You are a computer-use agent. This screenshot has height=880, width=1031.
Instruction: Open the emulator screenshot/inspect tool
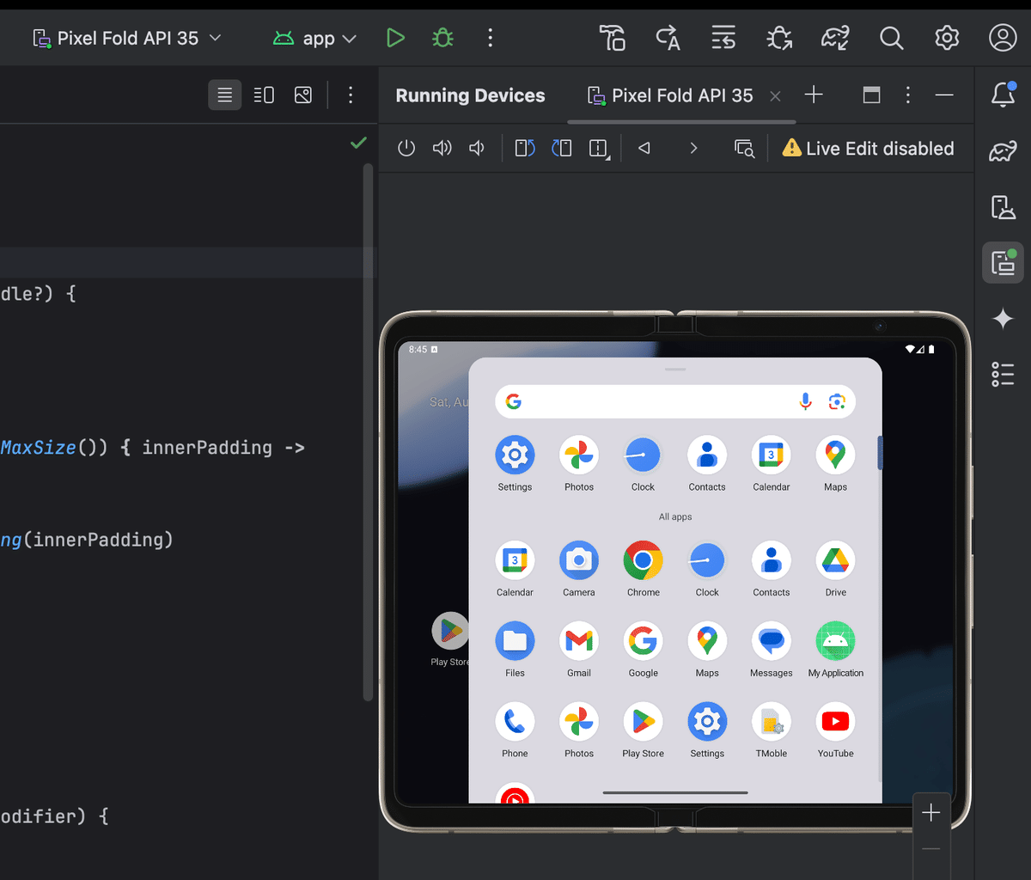pyautogui.click(x=744, y=149)
